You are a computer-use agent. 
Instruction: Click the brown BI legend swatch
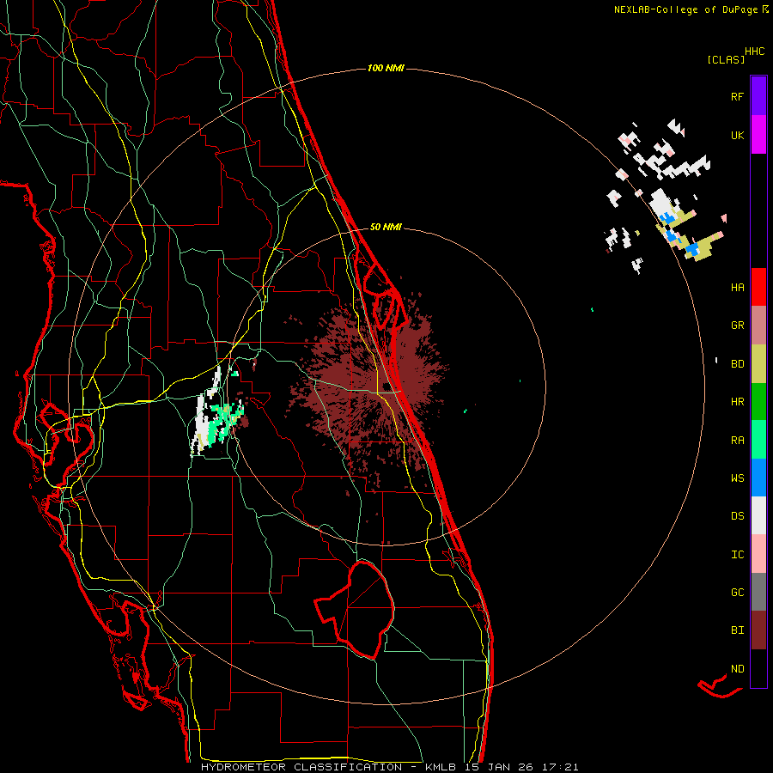(758, 630)
